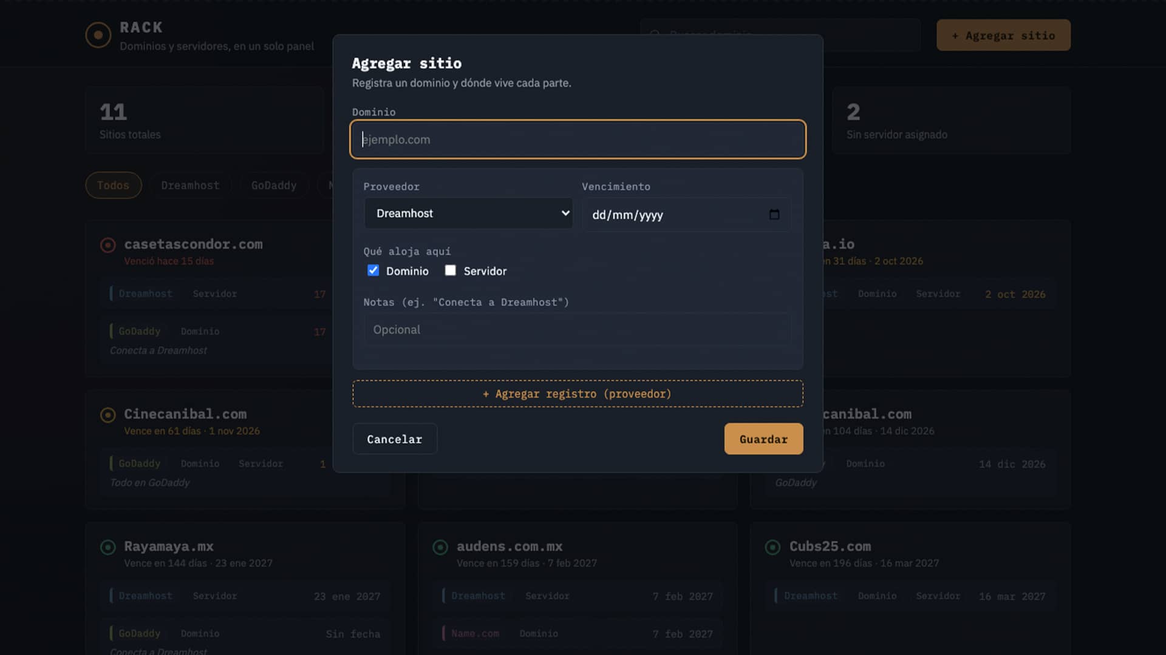Viewport: 1166px width, 655px height.
Task: Click the dd/mm/yyyy date field
Action: pyautogui.click(x=686, y=215)
